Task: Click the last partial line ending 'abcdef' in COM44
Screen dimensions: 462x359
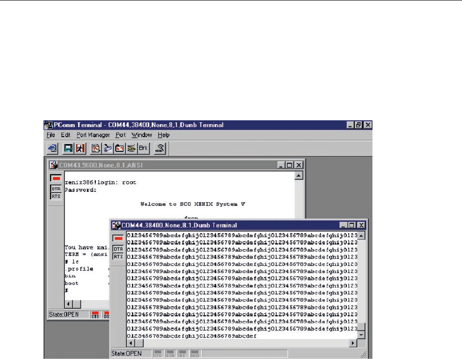Action: click(191, 336)
